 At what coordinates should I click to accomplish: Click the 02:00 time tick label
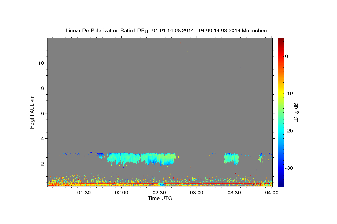tap(121, 193)
